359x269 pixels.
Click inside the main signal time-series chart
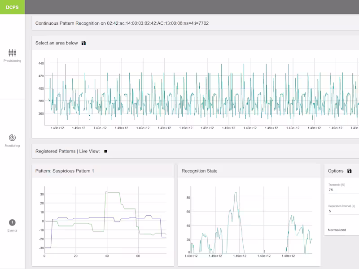(x=202, y=94)
